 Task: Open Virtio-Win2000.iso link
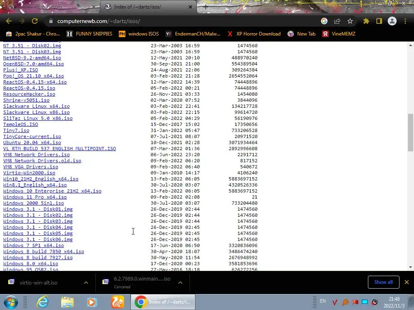(x=29, y=173)
